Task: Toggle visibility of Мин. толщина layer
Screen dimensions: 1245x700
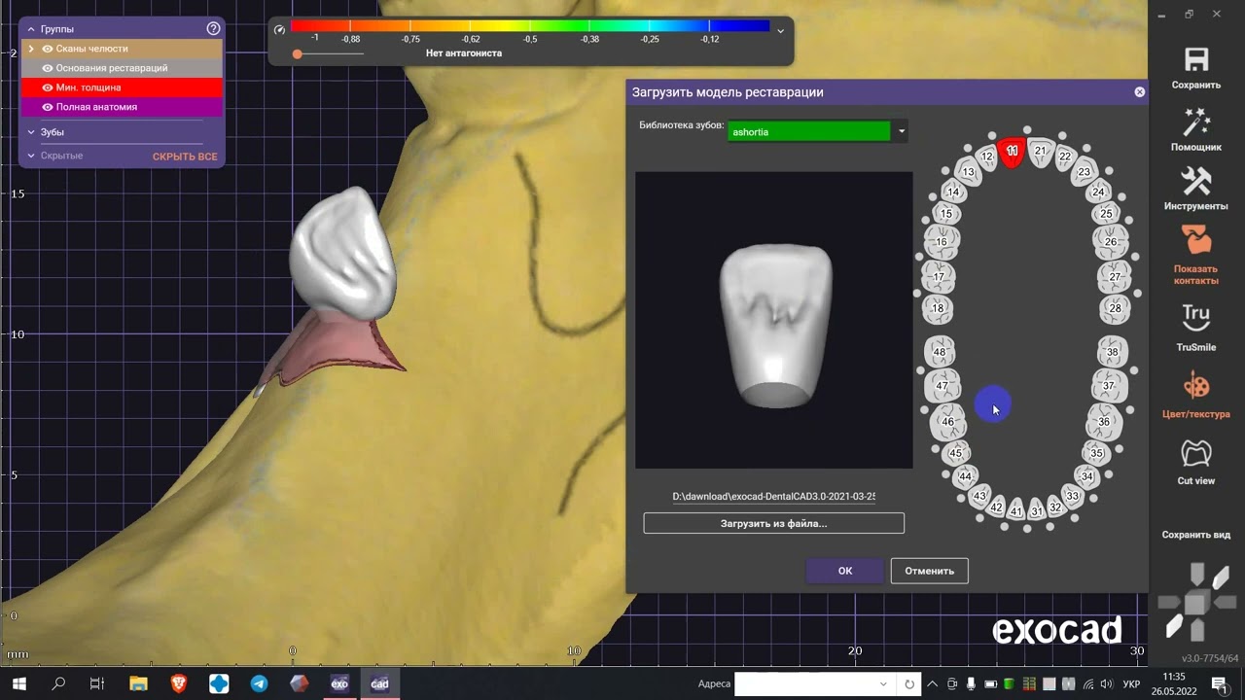Action: pos(47,87)
